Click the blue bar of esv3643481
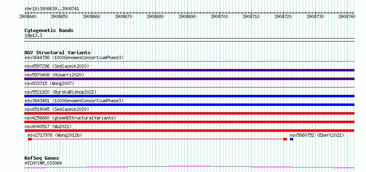366x172 pixels. point(189,105)
